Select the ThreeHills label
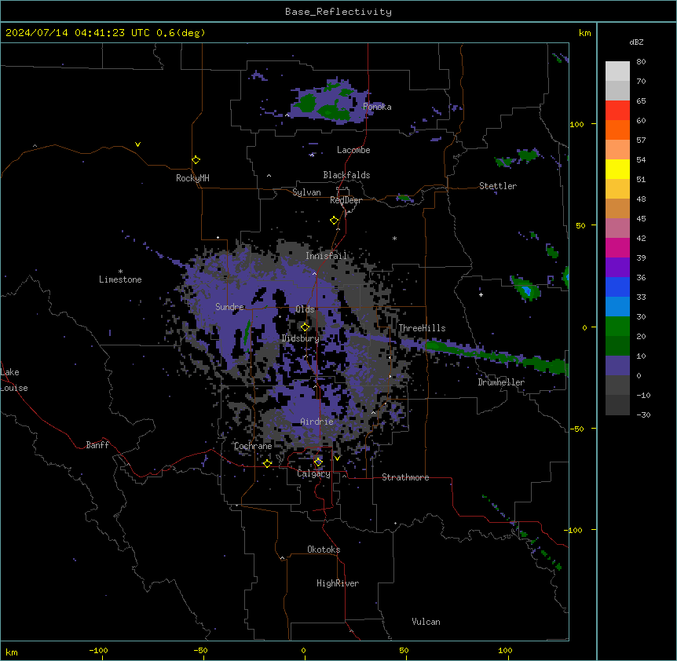 click(423, 328)
